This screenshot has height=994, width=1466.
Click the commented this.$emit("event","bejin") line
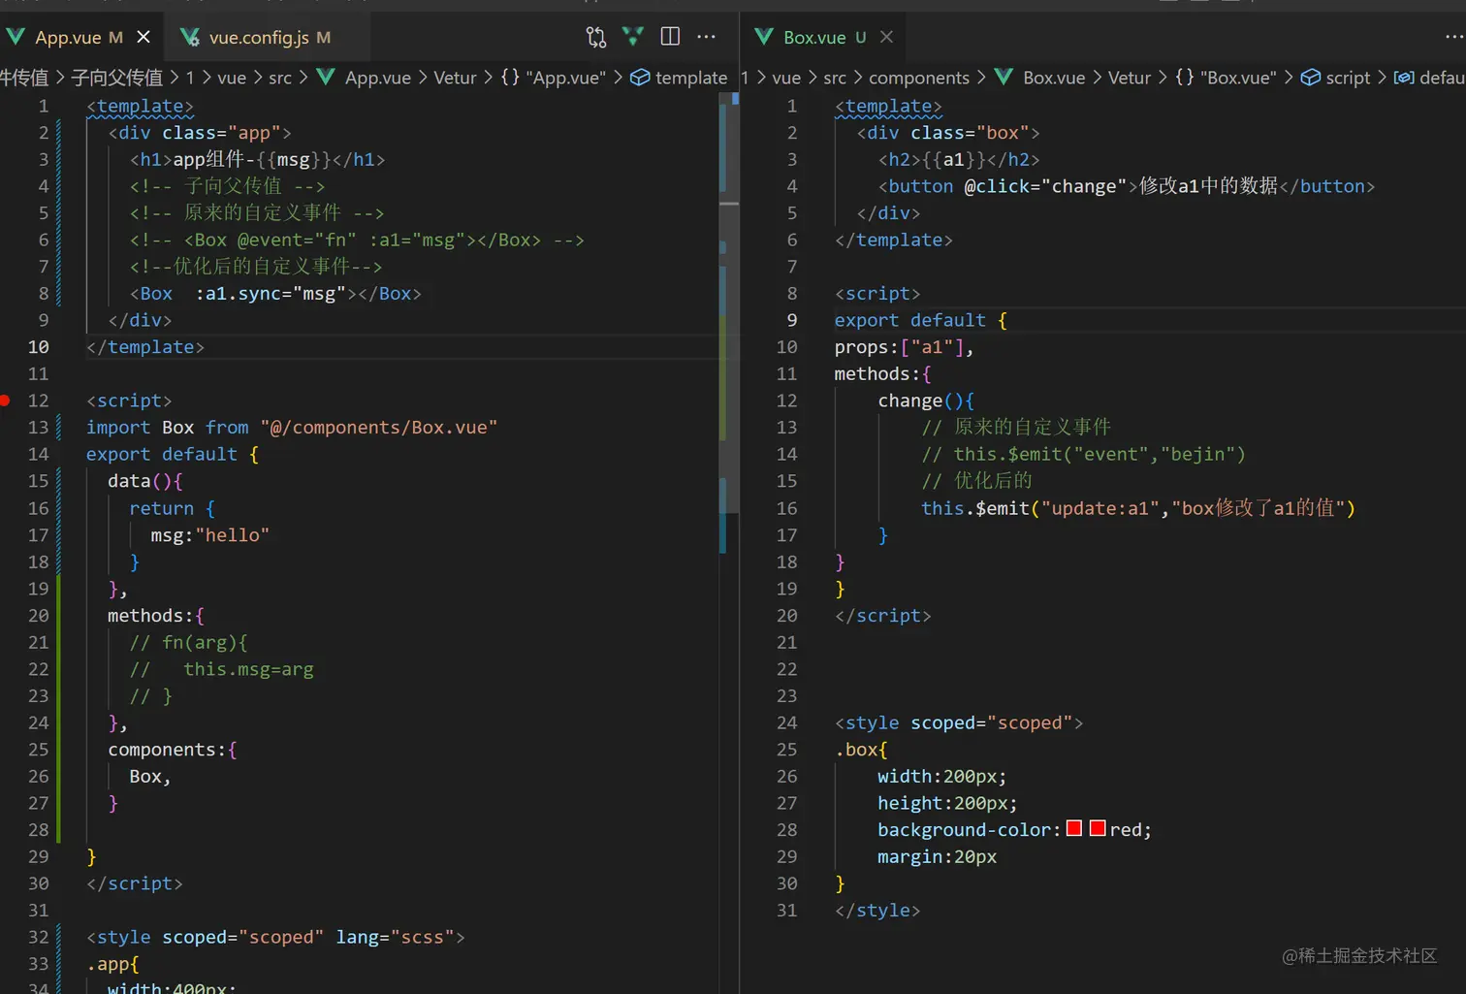[1083, 454]
